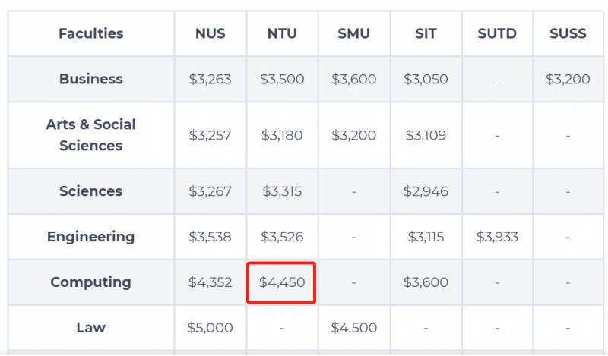Click the Law row label
Viewport: 608px width, 356px height.
(90, 328)
